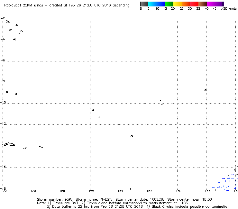Click the '35' label under the color bar
Screen dimensions: 238x209
coord(198,9)
